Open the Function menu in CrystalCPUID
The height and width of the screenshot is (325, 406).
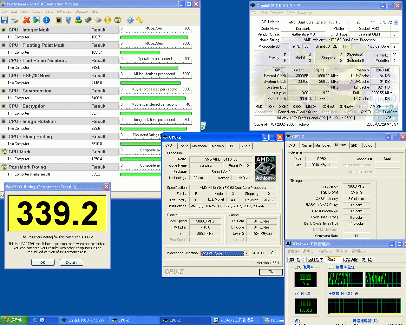(x=277, y=13)
